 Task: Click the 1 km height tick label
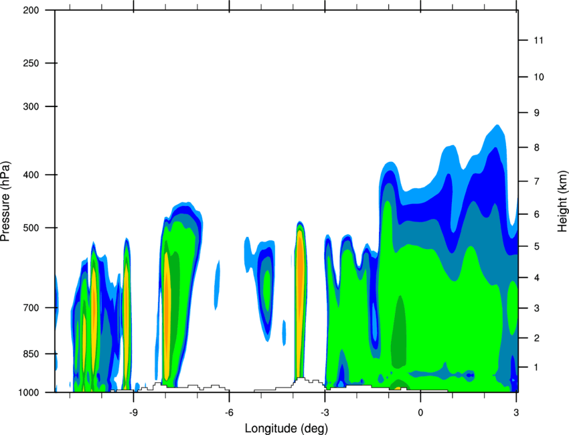[537, 367]
